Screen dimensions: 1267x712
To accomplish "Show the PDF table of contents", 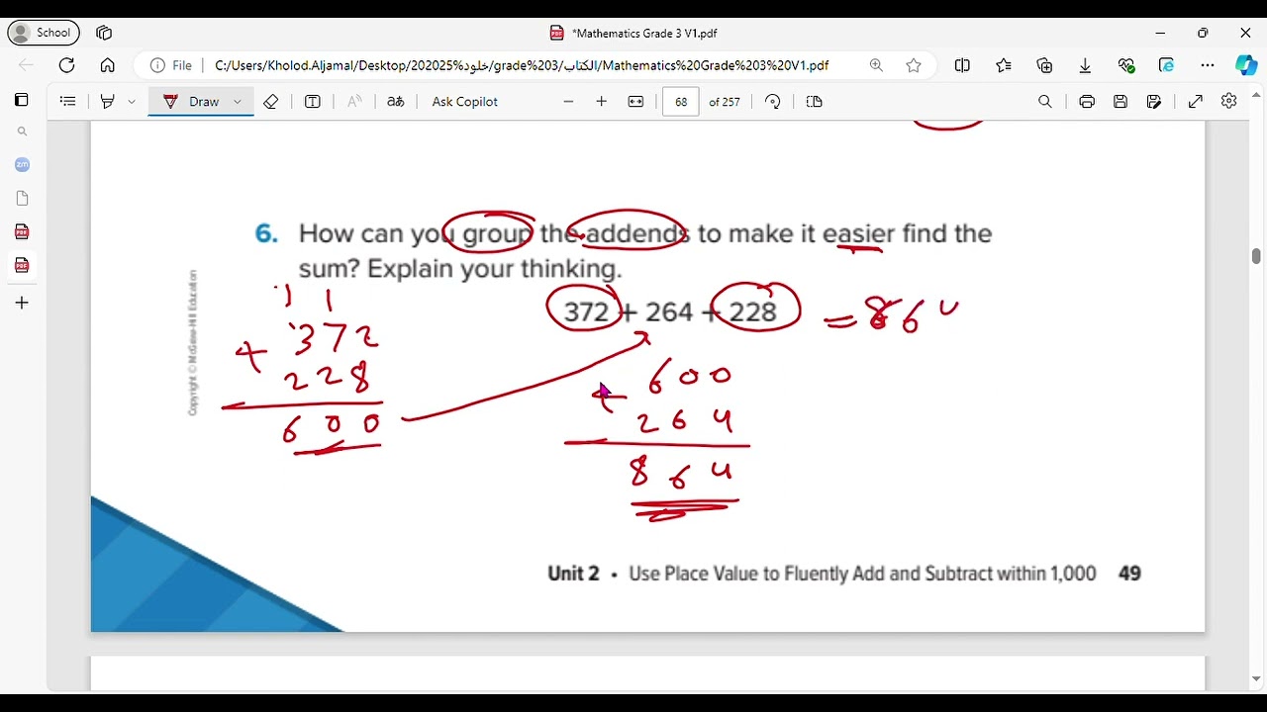I will click(x=67, y=102).
